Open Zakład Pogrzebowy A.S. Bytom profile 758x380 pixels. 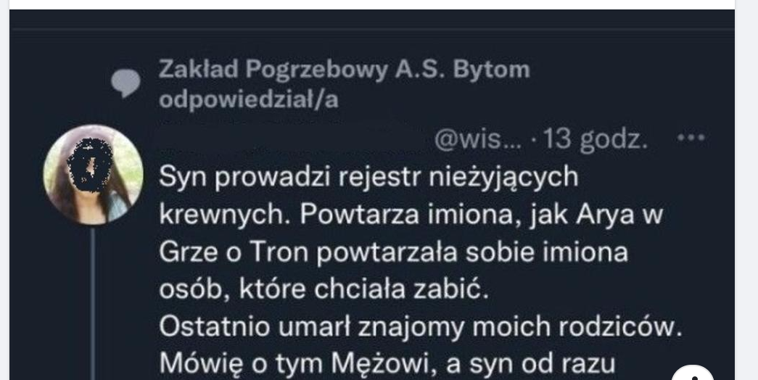344,70
